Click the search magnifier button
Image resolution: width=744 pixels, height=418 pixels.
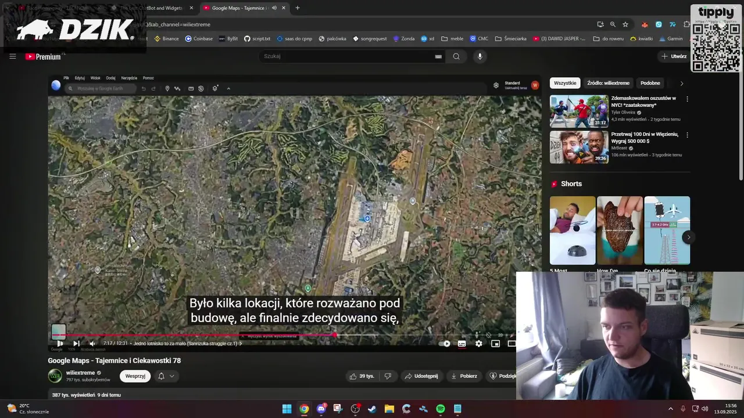pos(456,56)
